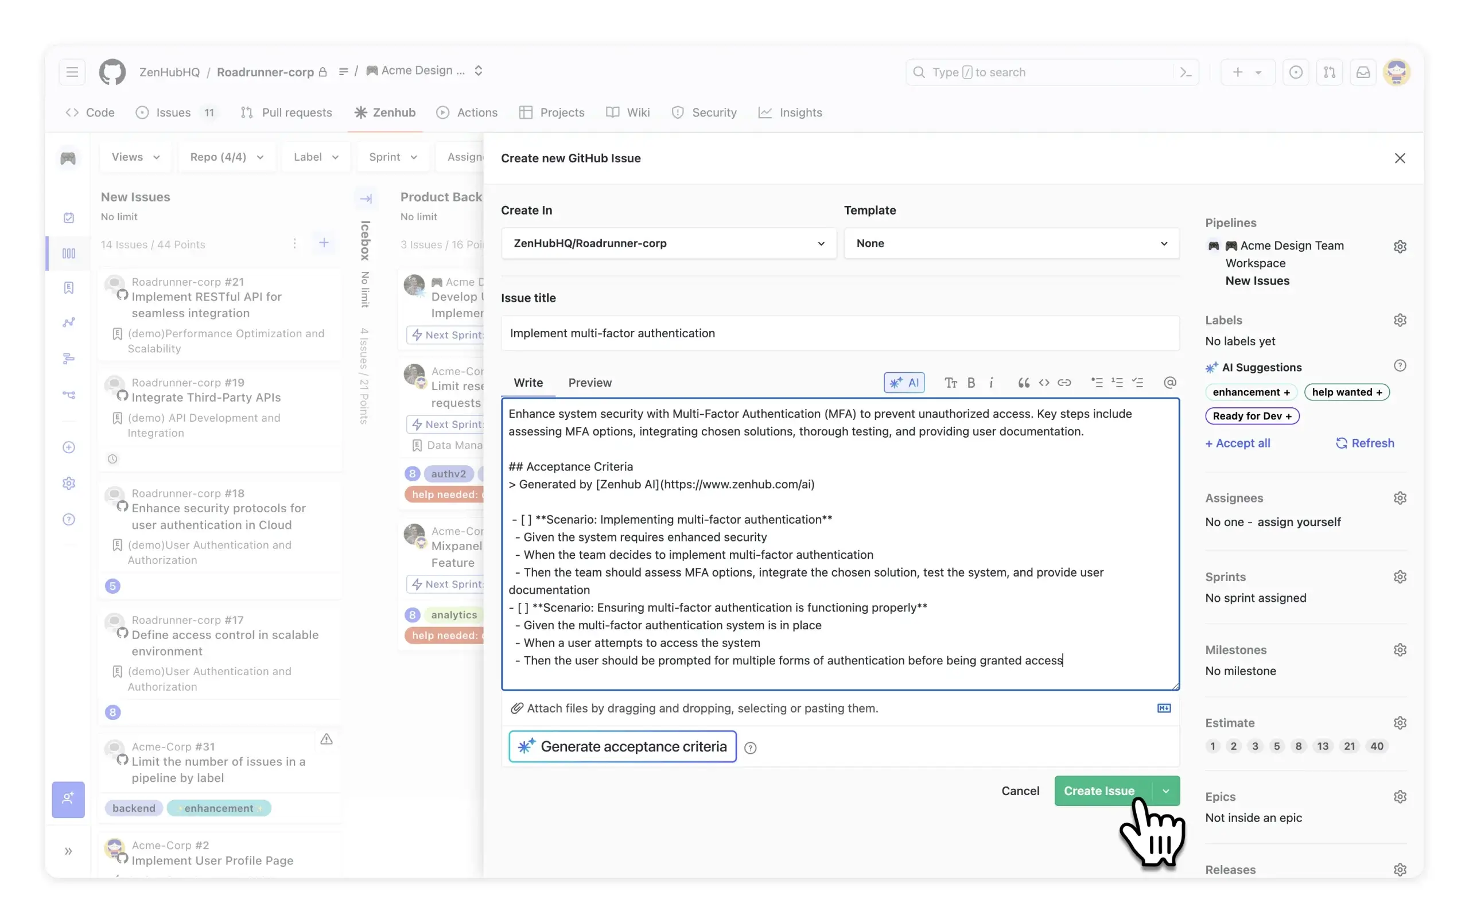Click the AI button in editor toolbar
Image resolution: width=1469 pixels, height=923 pixels.
[903, 383]
